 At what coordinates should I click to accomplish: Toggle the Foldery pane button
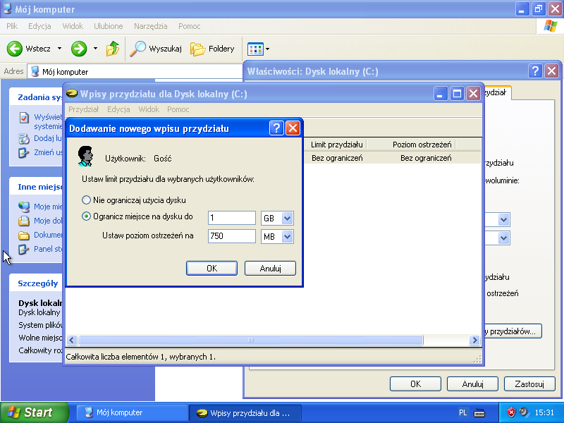(213, 49)
